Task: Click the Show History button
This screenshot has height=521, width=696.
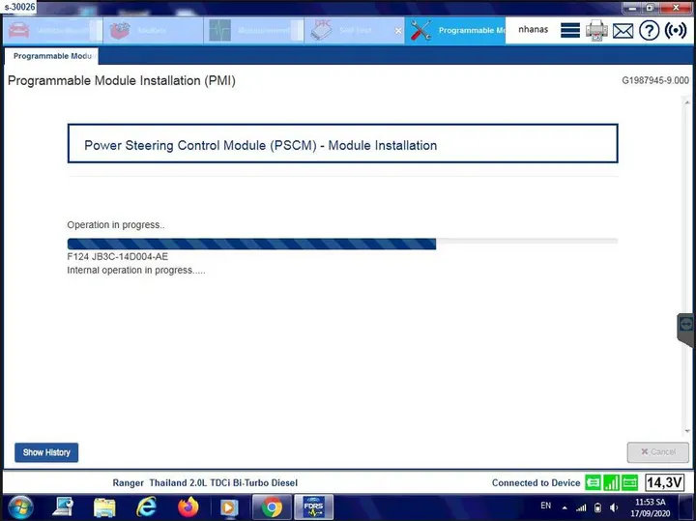Action: [46, 452]
